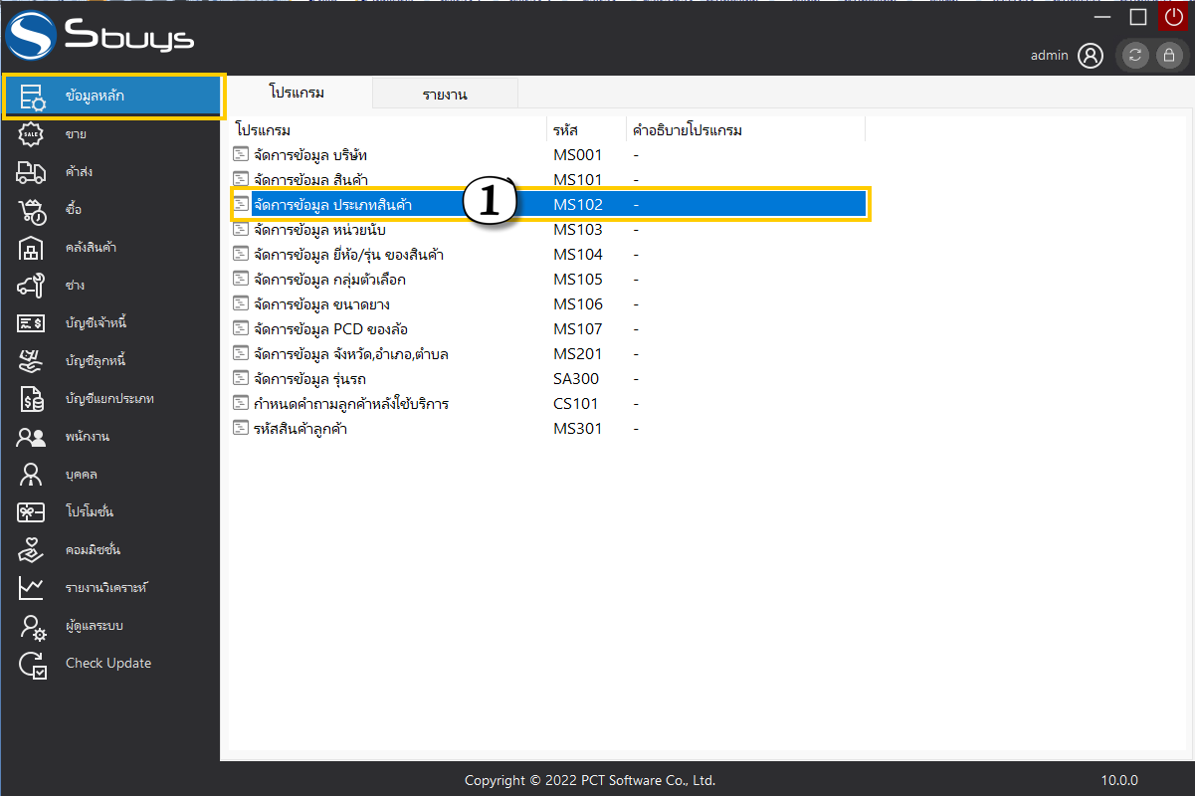
Task: Open the ขาย (sales) sidebar icon
Action: pos(31,134)
